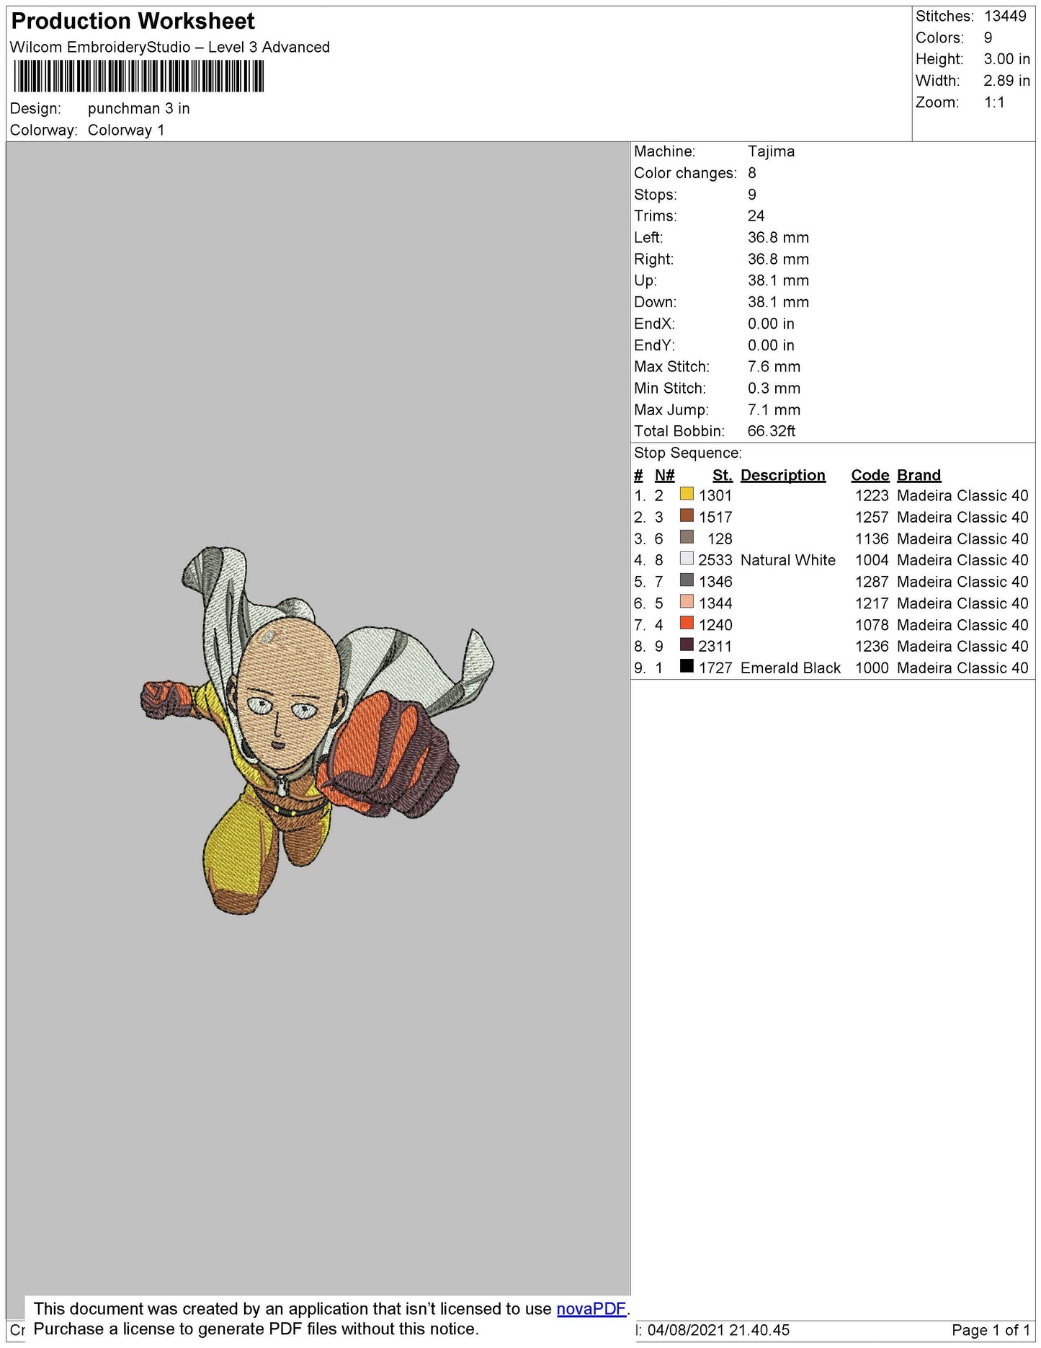Click 'Wilcom EmbroideryStudio – Level 3 Advanced' text
This screenshot has height=1348, width=1041.
pyautogui.click(x=170, y=48)
